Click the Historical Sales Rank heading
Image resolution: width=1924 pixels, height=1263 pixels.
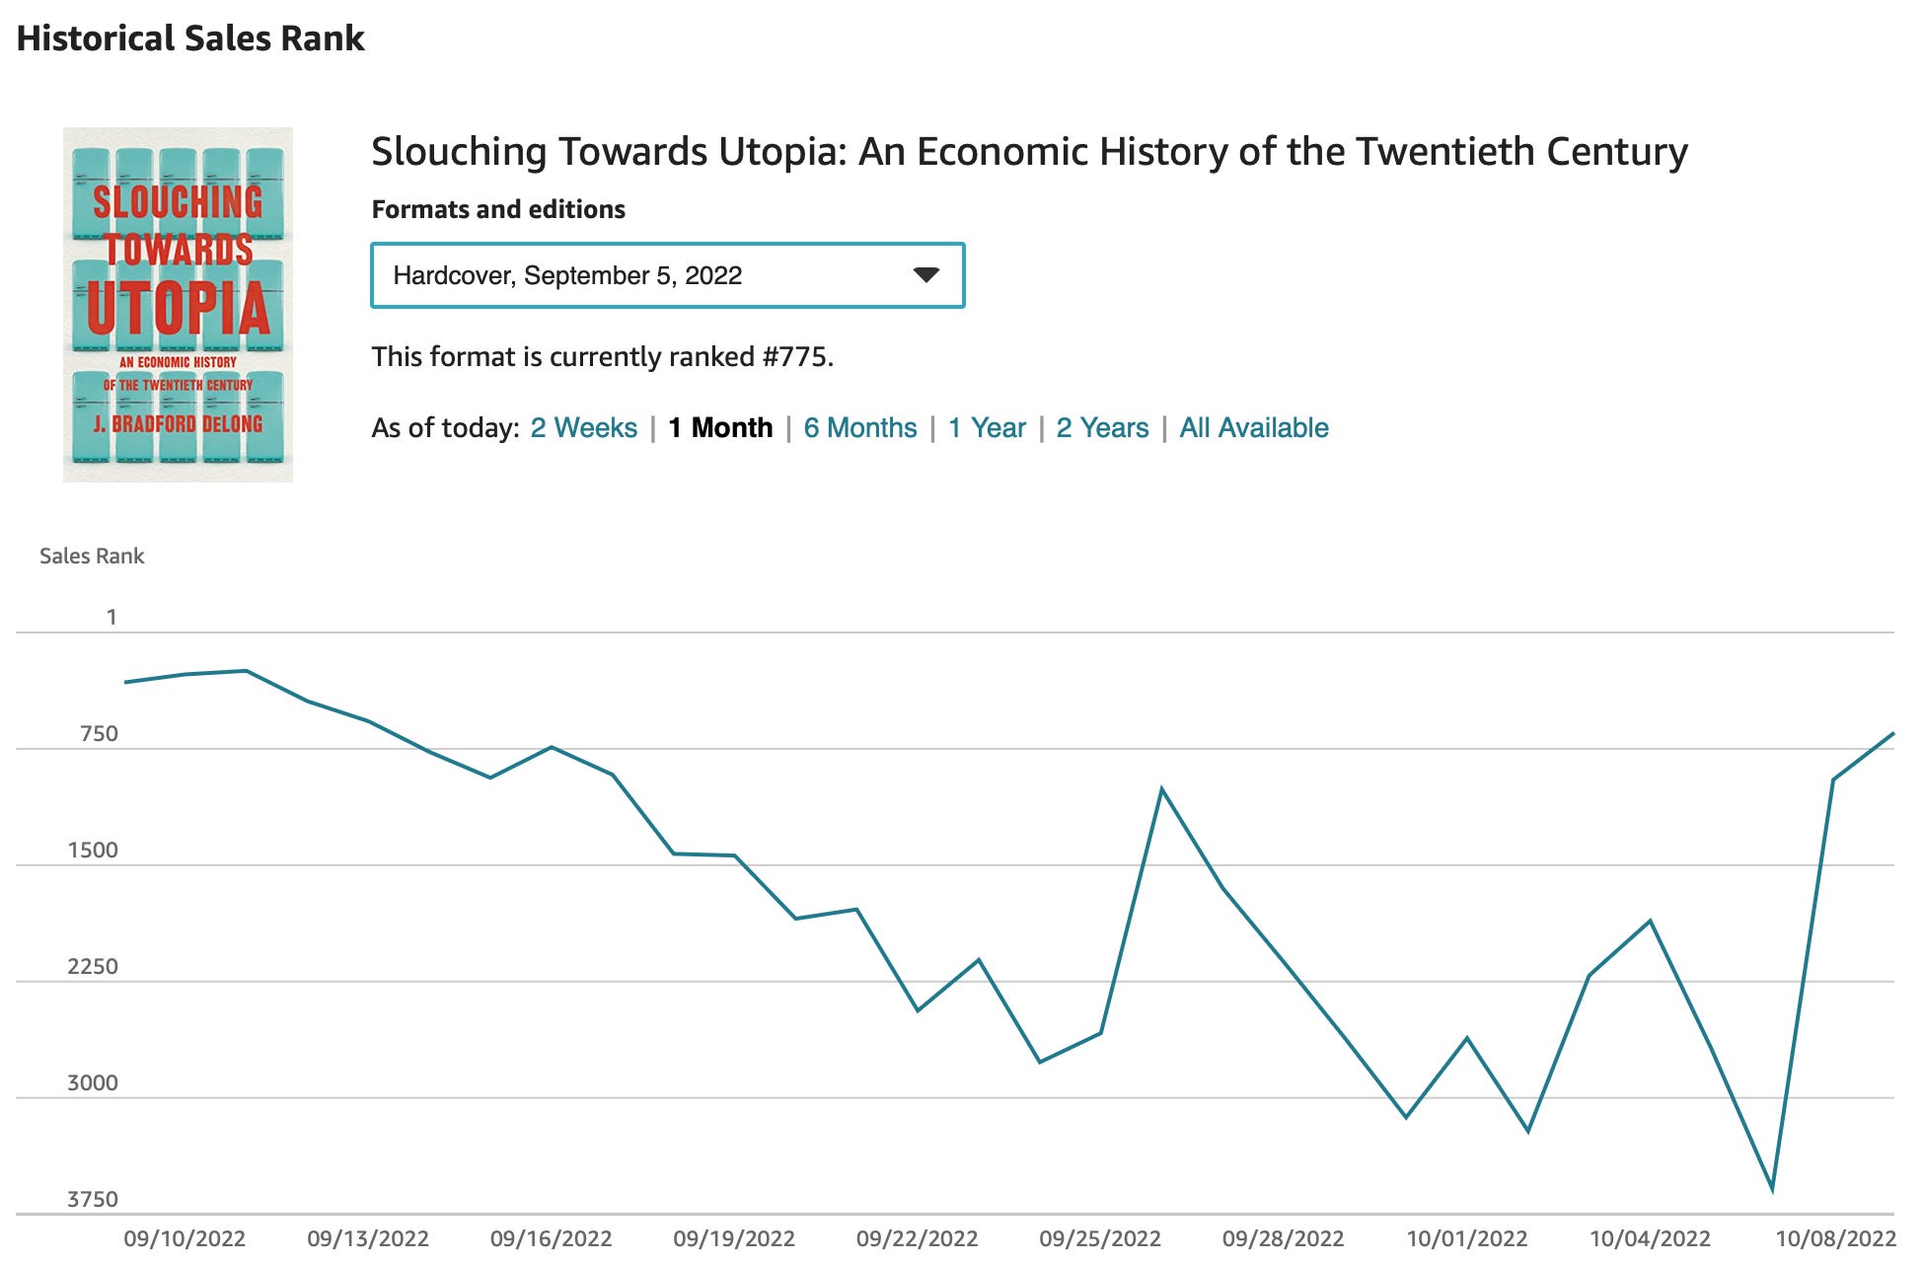tap(190, 38)
